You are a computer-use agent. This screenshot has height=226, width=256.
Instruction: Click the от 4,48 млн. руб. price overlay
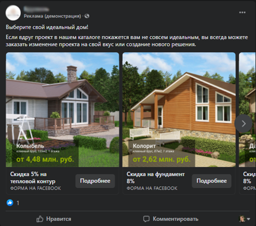[x=45, y=159]
